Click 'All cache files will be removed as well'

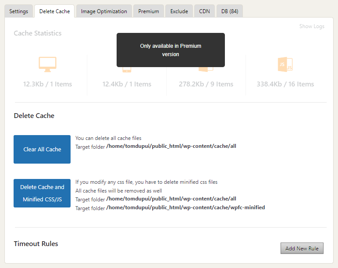[x=118, y=191]
